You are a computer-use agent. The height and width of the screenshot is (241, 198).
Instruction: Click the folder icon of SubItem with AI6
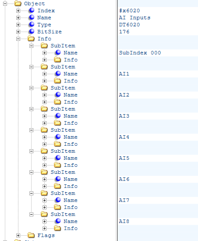[44, 172]
